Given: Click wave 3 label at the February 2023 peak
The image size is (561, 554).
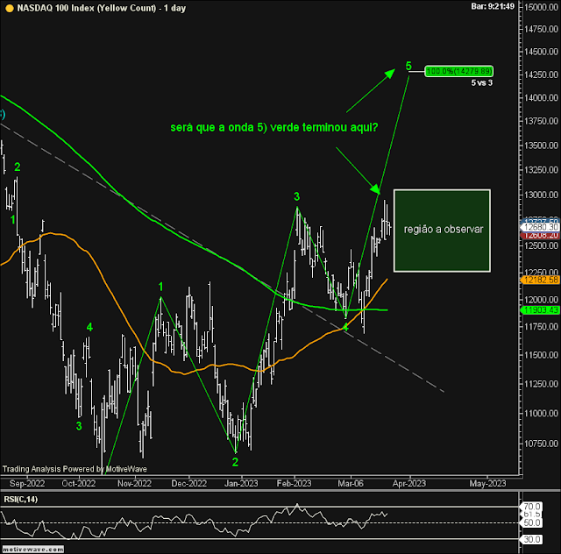Looking at the screenshot, I should 296,196.
